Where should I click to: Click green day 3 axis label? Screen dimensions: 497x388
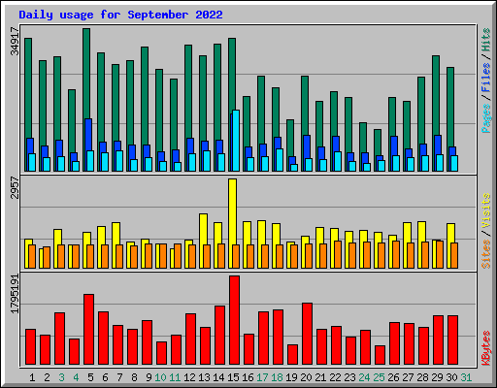[x=61, y=377]
